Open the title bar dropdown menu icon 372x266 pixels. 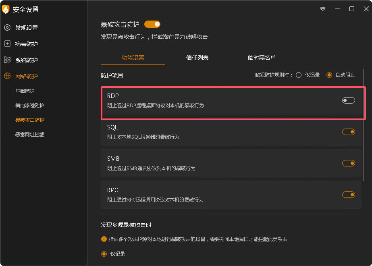tap(323, 9)
